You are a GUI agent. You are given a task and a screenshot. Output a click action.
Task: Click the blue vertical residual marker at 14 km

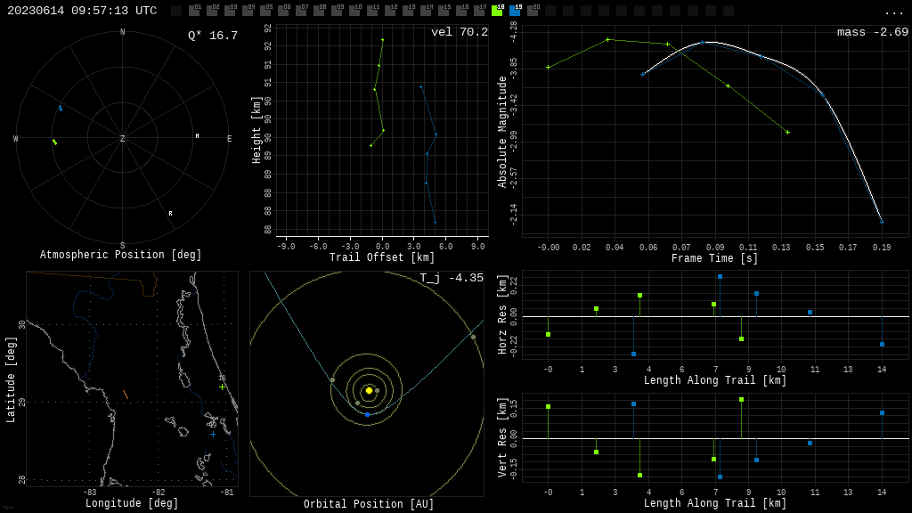coord(883,413)
